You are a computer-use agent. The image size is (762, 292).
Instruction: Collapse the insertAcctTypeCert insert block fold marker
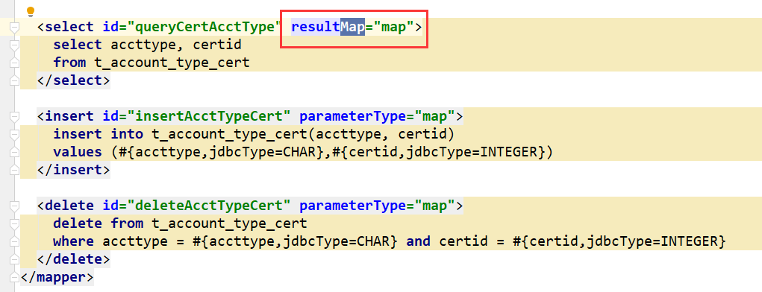[x=14, y=117]
